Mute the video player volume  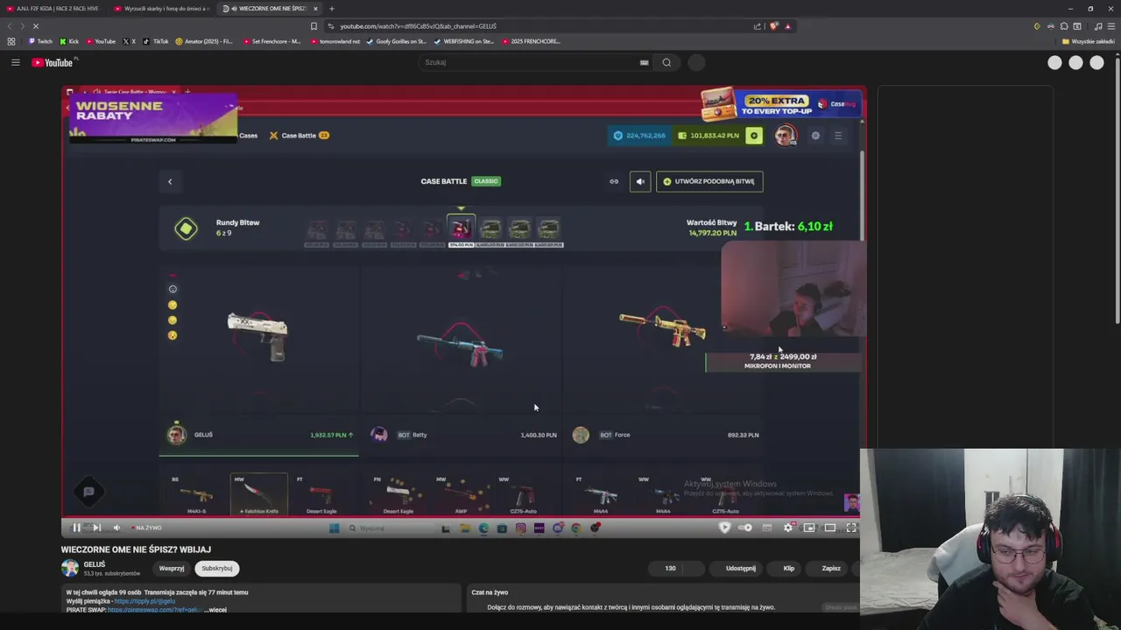click(116, 528)
